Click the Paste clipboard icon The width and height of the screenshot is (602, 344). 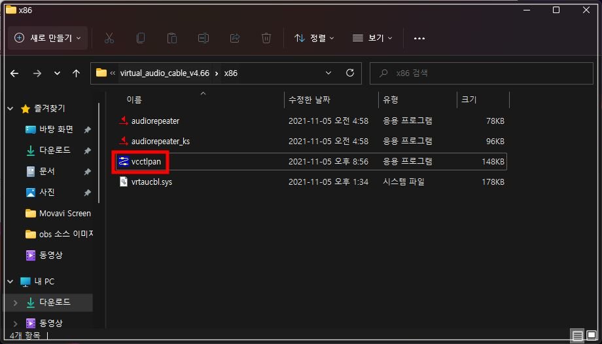[172, 38]
